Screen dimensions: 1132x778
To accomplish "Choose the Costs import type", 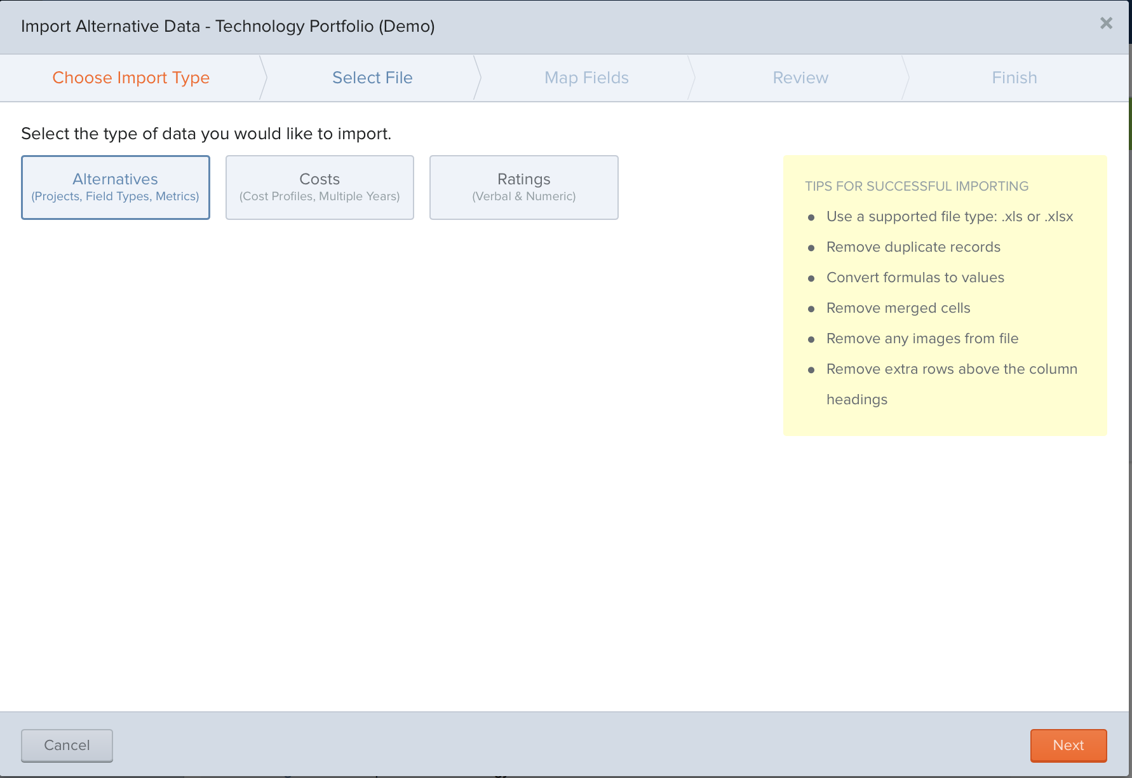I will (320, 188).
